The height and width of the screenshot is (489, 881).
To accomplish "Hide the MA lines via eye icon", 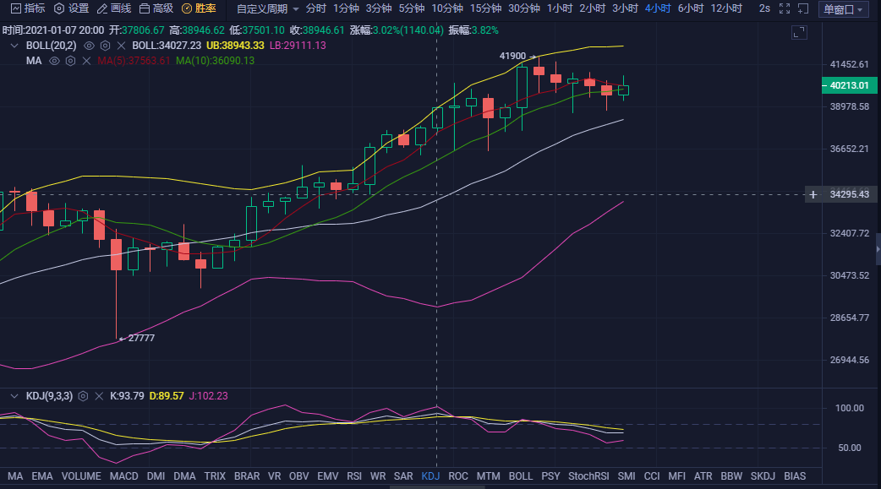I will [55, 61].
